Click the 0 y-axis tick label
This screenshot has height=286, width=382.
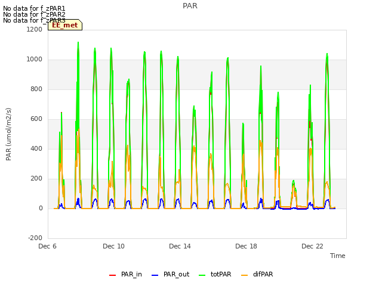41,208
